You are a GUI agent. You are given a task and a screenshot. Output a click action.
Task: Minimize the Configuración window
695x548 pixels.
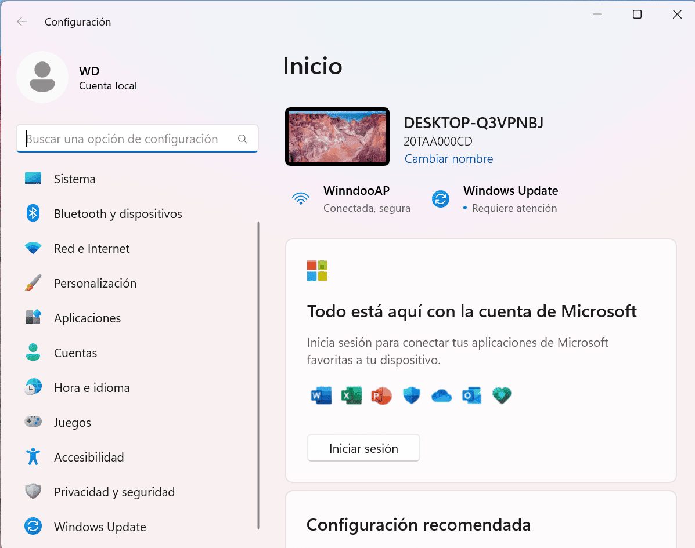pos(597,14)
